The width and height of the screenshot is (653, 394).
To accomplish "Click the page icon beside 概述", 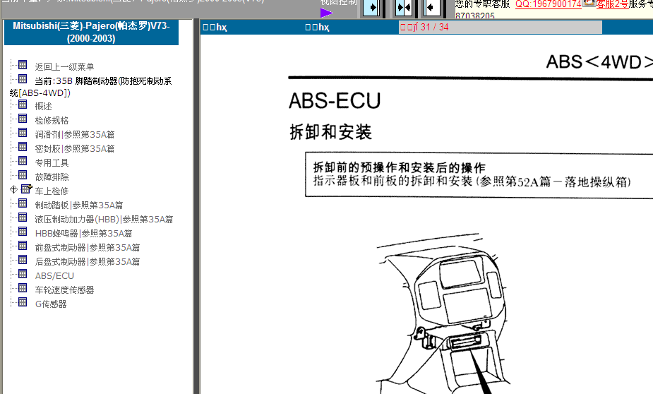I will click(23, 105).
